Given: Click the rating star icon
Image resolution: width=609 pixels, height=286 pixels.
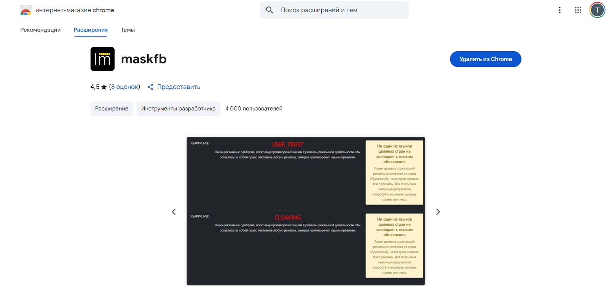Looking at the screenshot, I should pyautogui.click(x=104, y=87).
